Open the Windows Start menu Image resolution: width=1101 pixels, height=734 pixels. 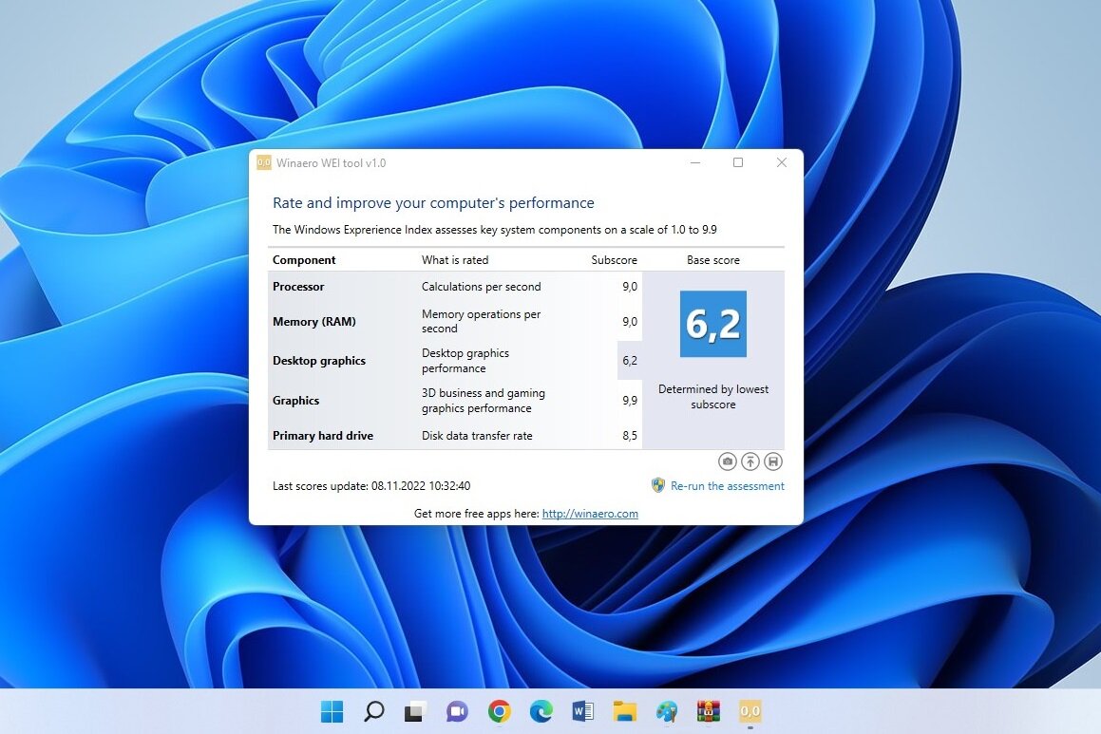pos(332,711)
